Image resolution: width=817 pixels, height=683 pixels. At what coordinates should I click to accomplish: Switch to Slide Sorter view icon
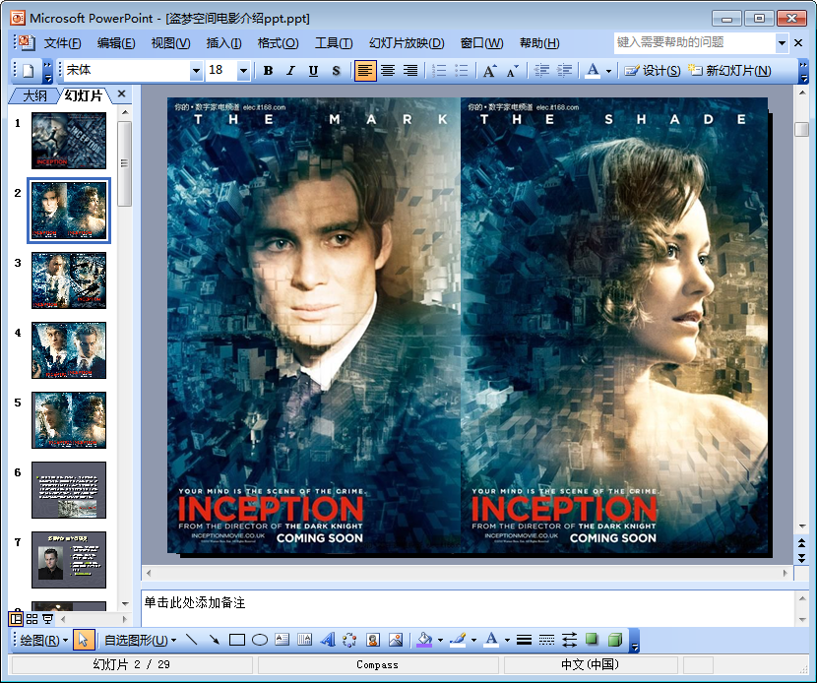point(31,619)
